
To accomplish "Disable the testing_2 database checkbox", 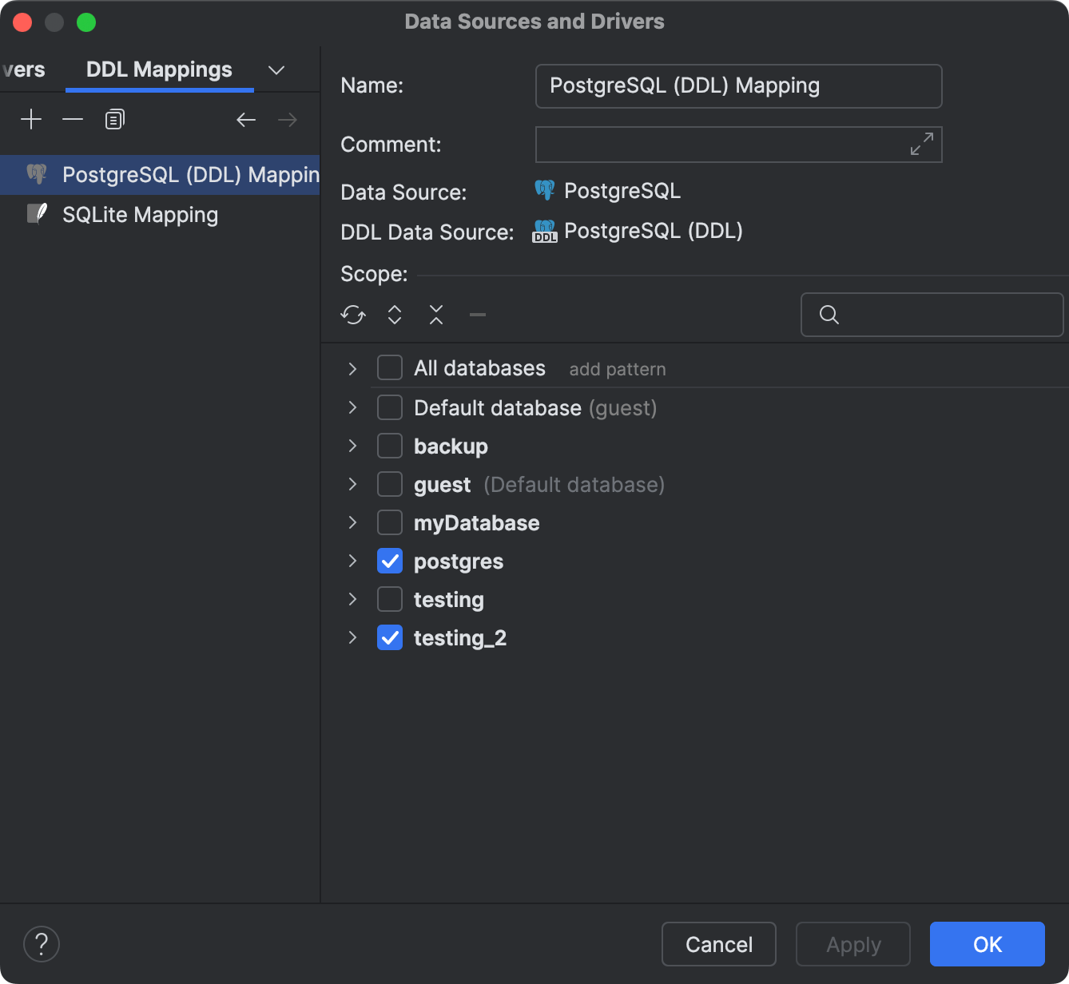I will (x=389, y=637).
